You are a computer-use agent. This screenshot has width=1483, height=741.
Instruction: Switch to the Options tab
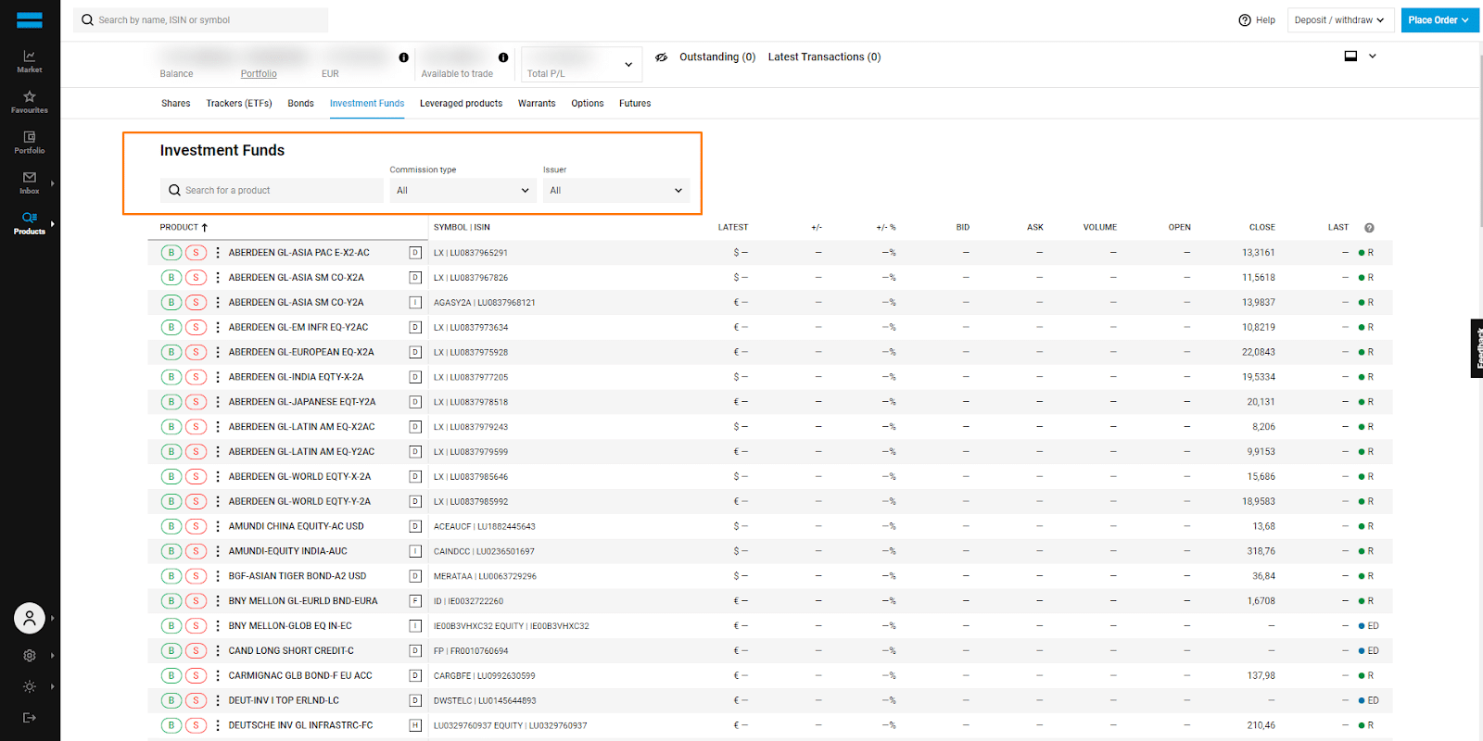tap(588, 104)
